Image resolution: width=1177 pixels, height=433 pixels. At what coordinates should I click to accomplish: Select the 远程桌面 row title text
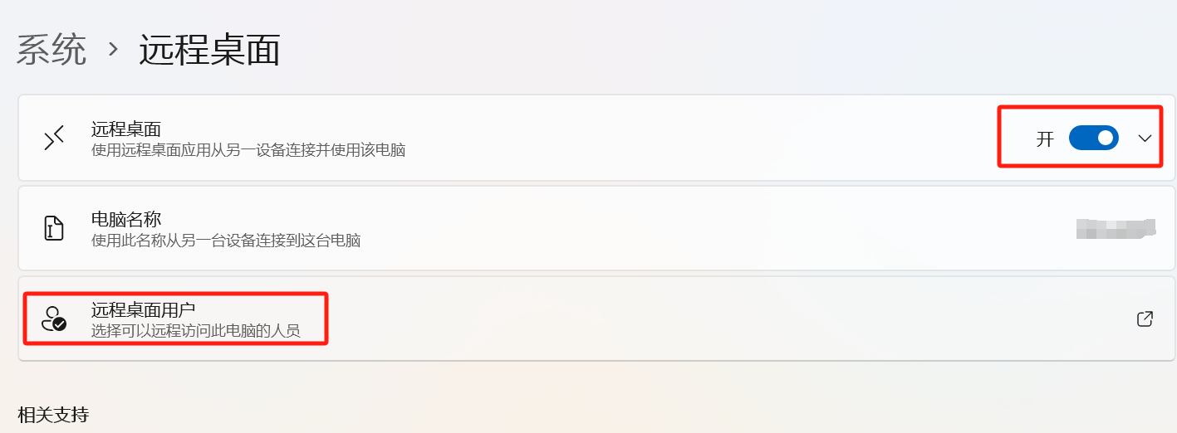tap(126, 129)
